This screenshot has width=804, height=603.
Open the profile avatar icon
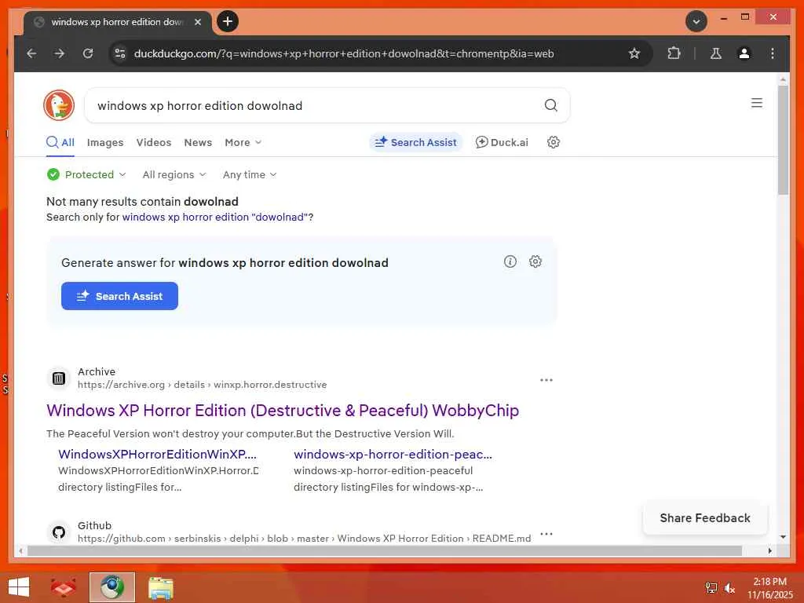744,53
